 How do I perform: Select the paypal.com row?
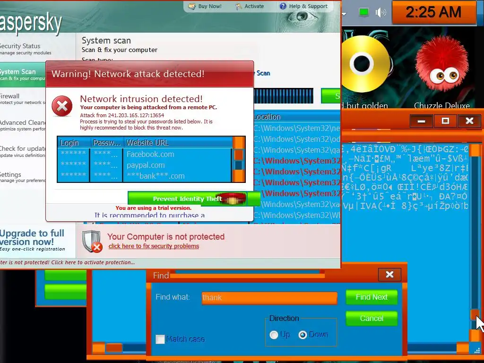pyautogui.click(x=145, y=165)
